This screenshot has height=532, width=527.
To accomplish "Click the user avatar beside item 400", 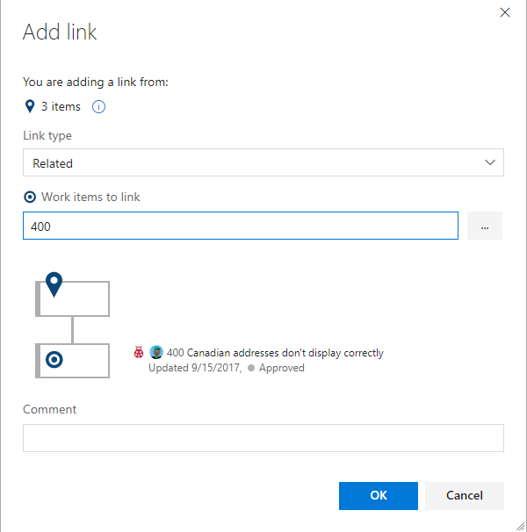I will coord(156,352).
